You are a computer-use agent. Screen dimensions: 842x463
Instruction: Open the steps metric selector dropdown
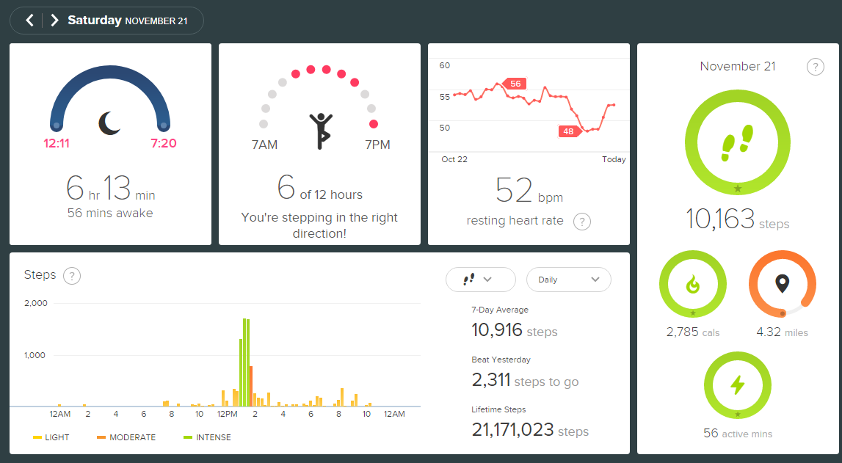480,280
